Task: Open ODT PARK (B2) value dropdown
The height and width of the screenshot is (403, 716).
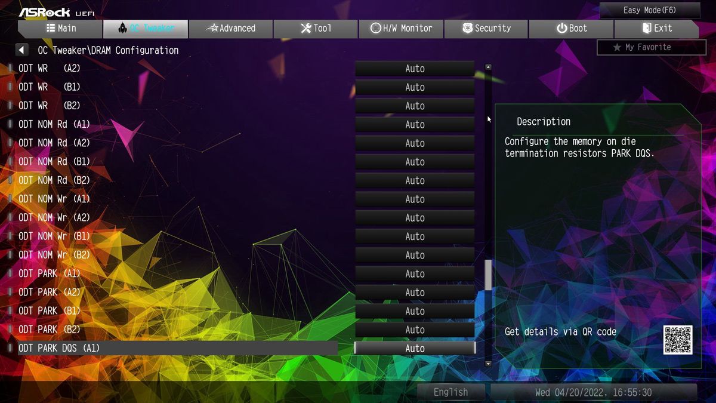Action: click(415, 330)
